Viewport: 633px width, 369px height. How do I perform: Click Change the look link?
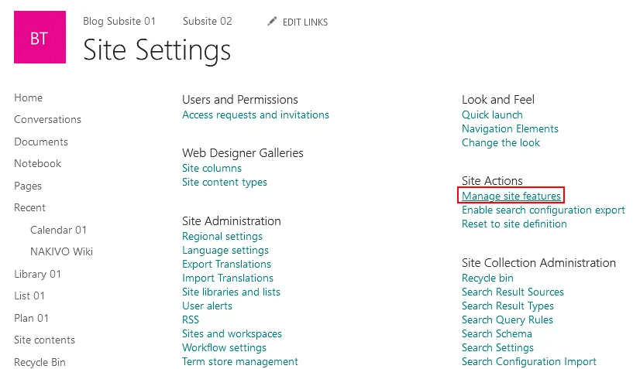[x=501, y=143]
